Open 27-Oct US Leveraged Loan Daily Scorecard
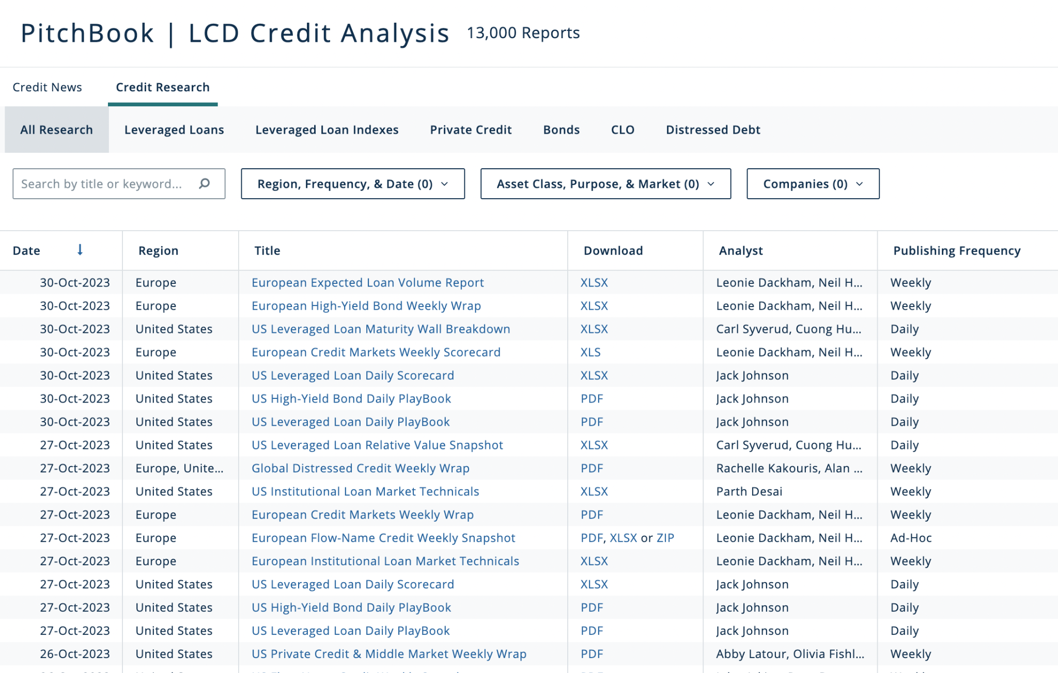1058x673 pixels. (x=353, y=585)
